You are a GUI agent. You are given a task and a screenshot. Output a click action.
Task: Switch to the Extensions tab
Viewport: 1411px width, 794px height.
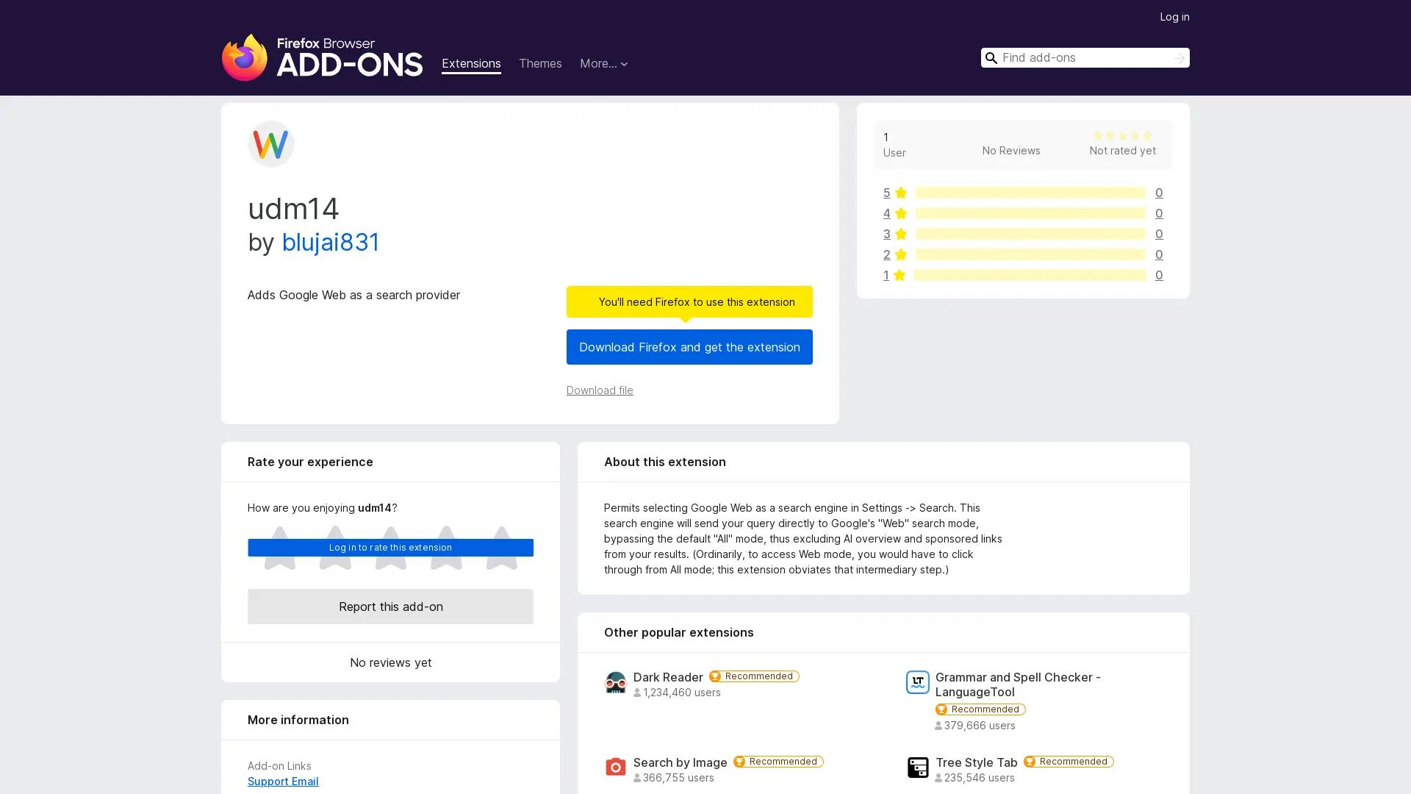[x=470, y=63]
